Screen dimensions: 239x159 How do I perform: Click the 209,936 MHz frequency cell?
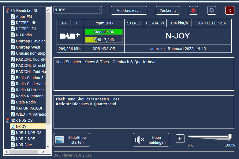click(x=70, y=49)
